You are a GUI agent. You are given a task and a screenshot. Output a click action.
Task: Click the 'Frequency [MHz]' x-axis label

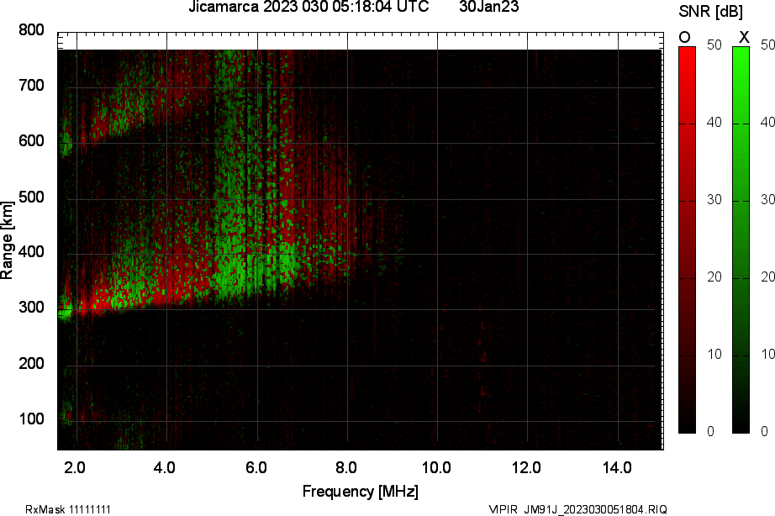pyautogui.click(x=361, y=492)
